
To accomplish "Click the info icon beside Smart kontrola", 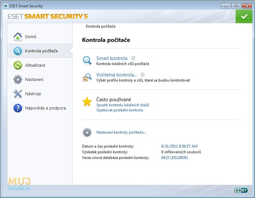I will pos(133,58).
